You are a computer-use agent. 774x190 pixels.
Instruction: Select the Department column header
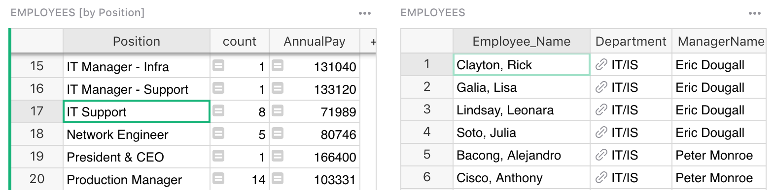pos(631,41)
